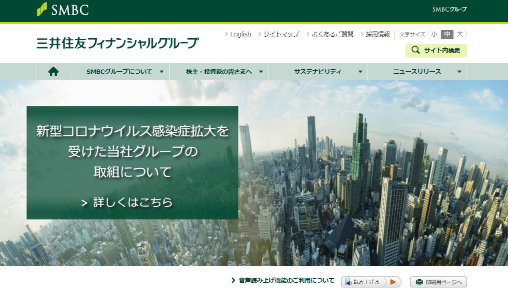Screen dimensions: 508x296
Task: Set text size to small (小)
Action: point(434,34)
